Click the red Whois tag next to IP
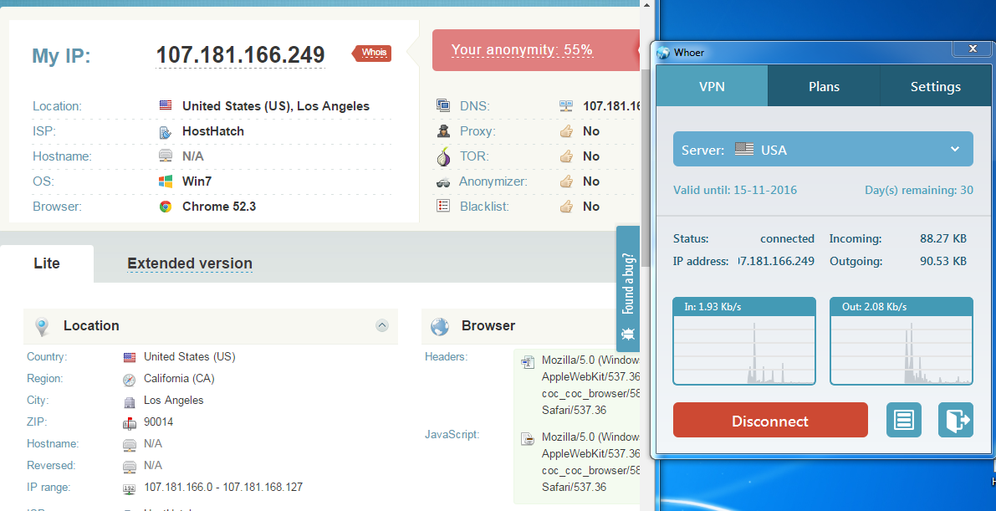 pos(372,53)
